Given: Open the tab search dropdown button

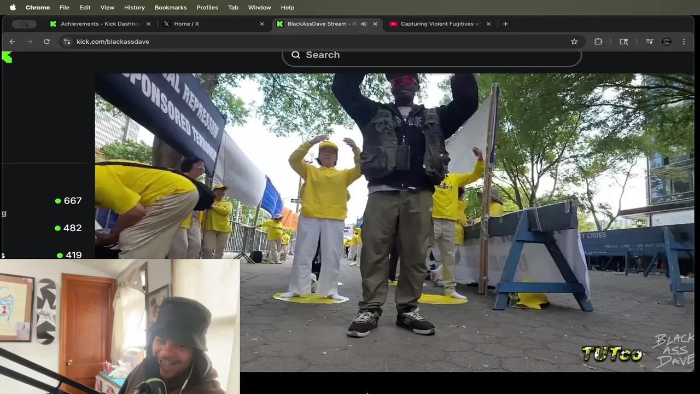Looking at the screenshot, I should pos(24,24).
